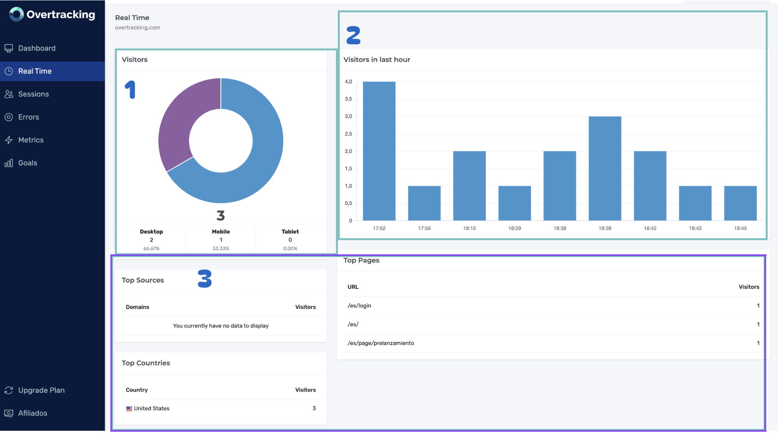Click the 'Visitors in last hour' heading

(377, 59)
